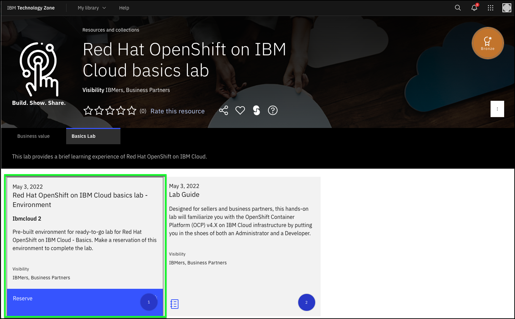Open the user profile avatar
Image resolution: width=515 pixels, height=319 pixels.
507,8
